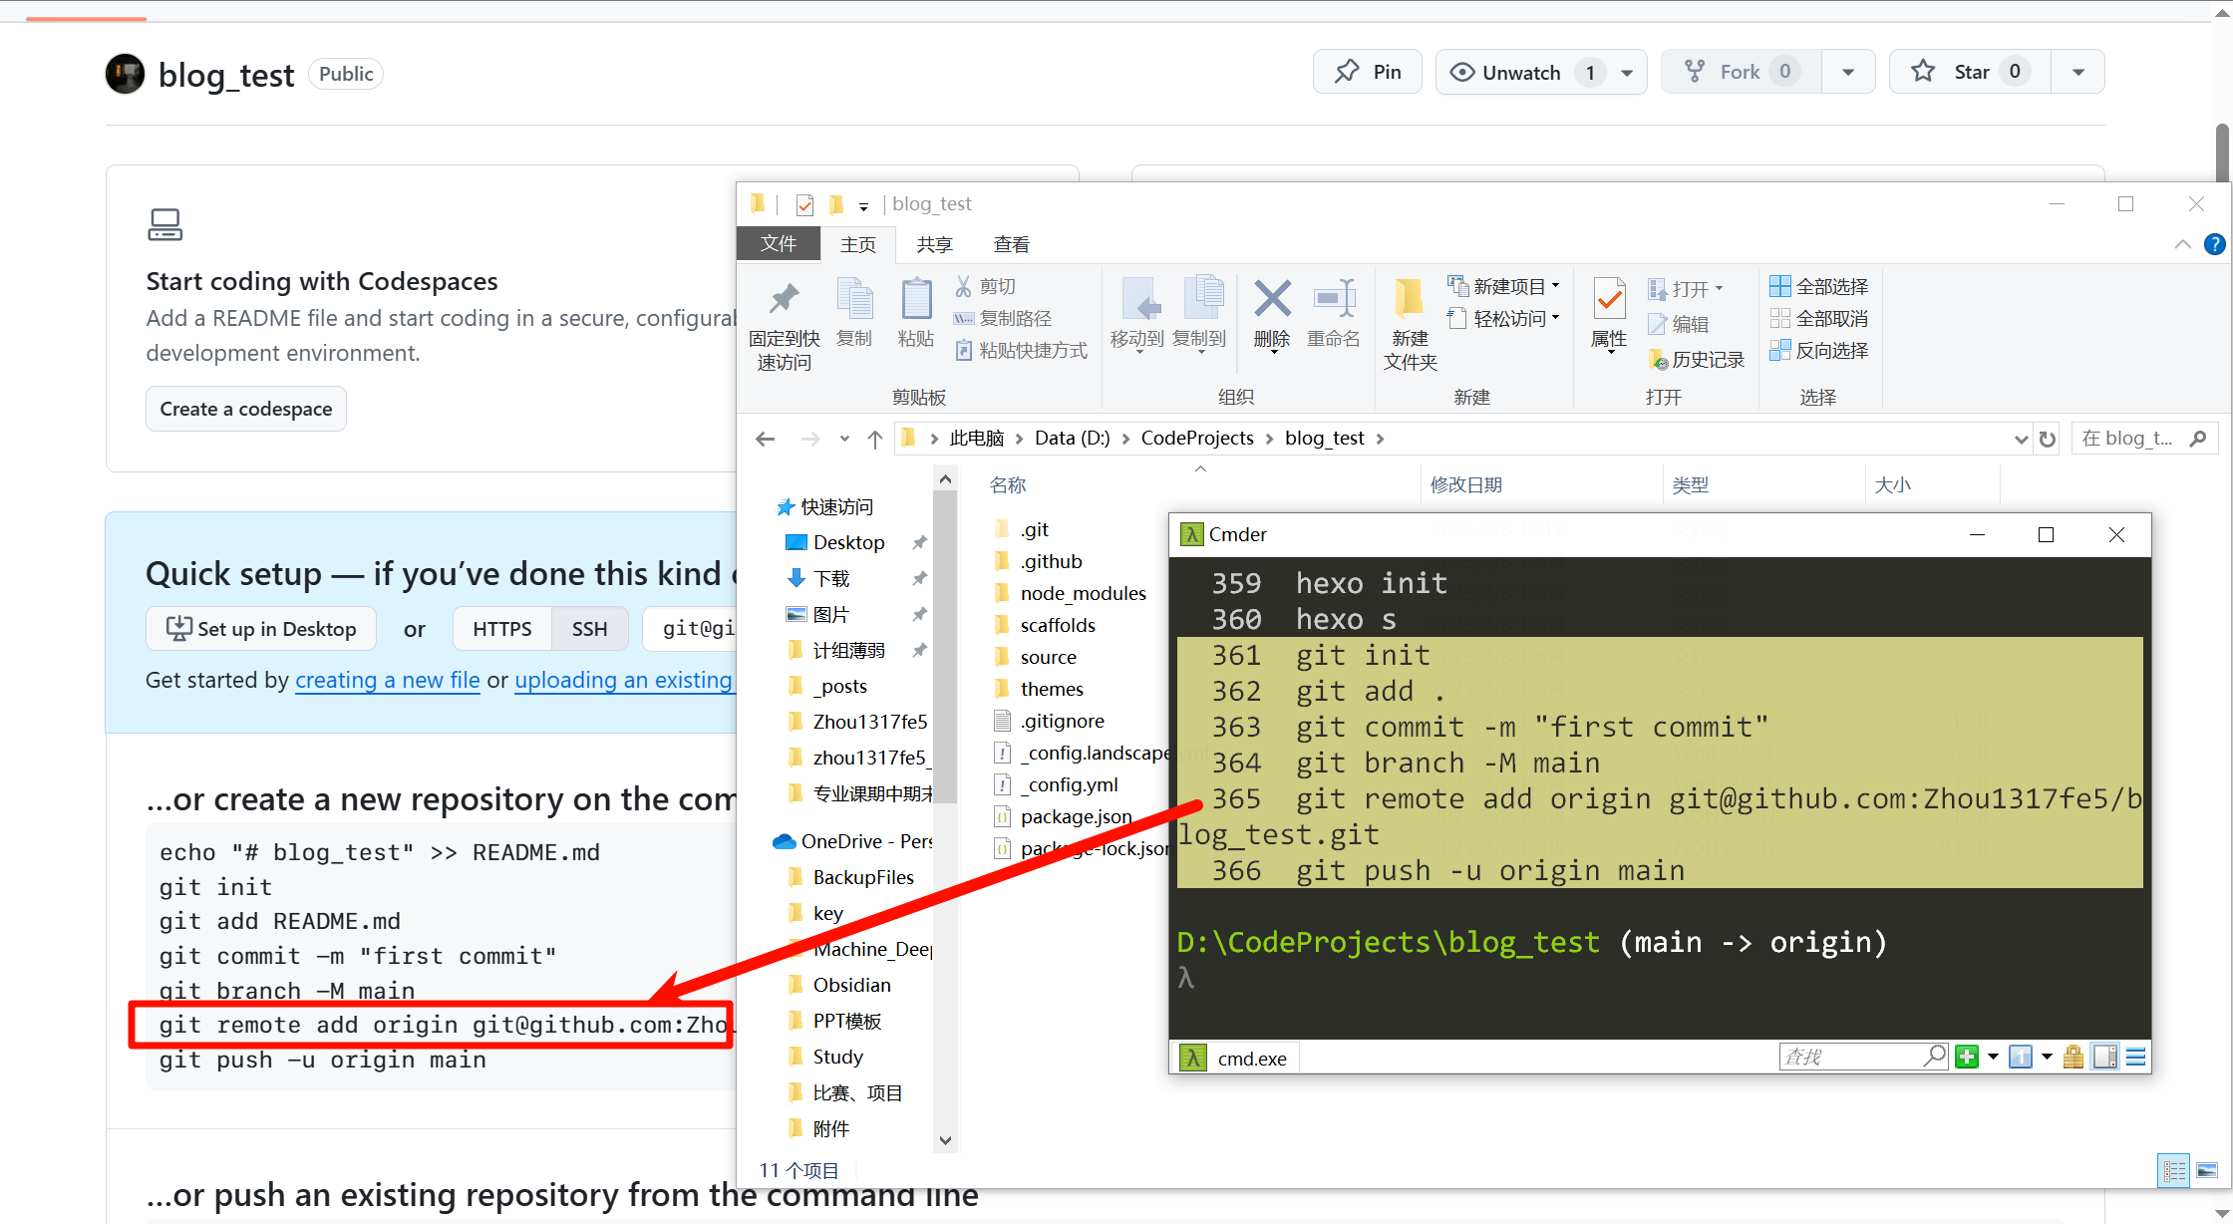Open Star lists dropdown arrow
The image size is (2233, 1224).
tap(2077, 73)
